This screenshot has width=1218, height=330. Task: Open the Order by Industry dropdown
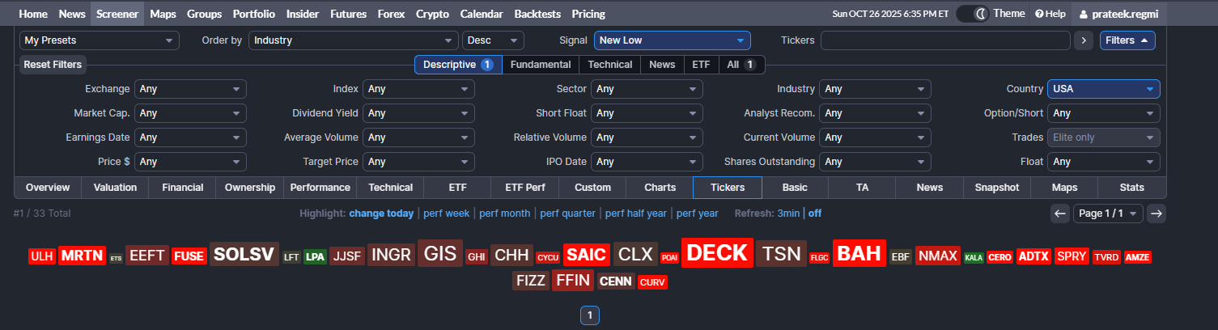354,40
